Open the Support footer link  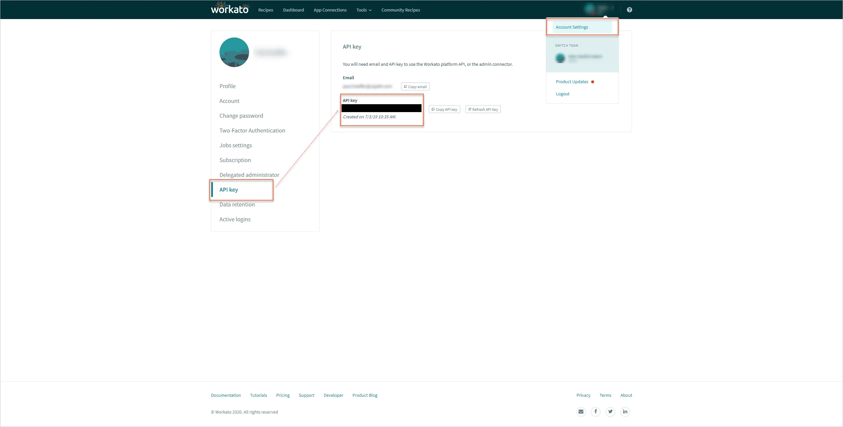click(x=307, y=395)
